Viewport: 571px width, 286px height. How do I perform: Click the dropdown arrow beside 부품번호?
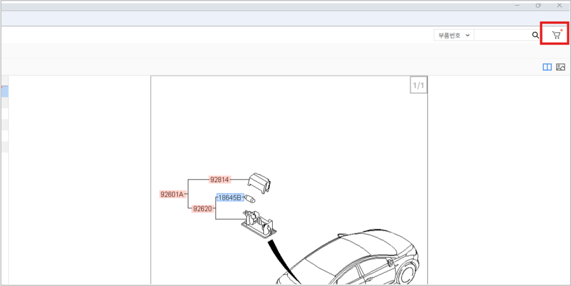coord(467,35)
